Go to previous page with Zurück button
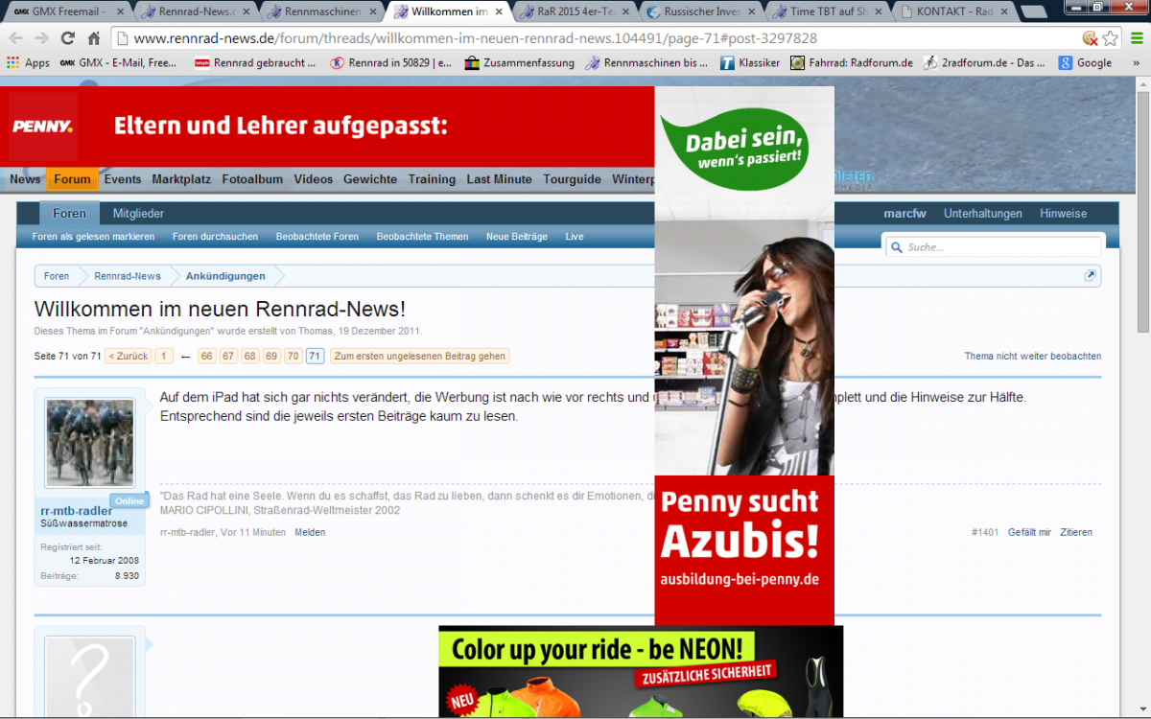 (x=129, y=357)
